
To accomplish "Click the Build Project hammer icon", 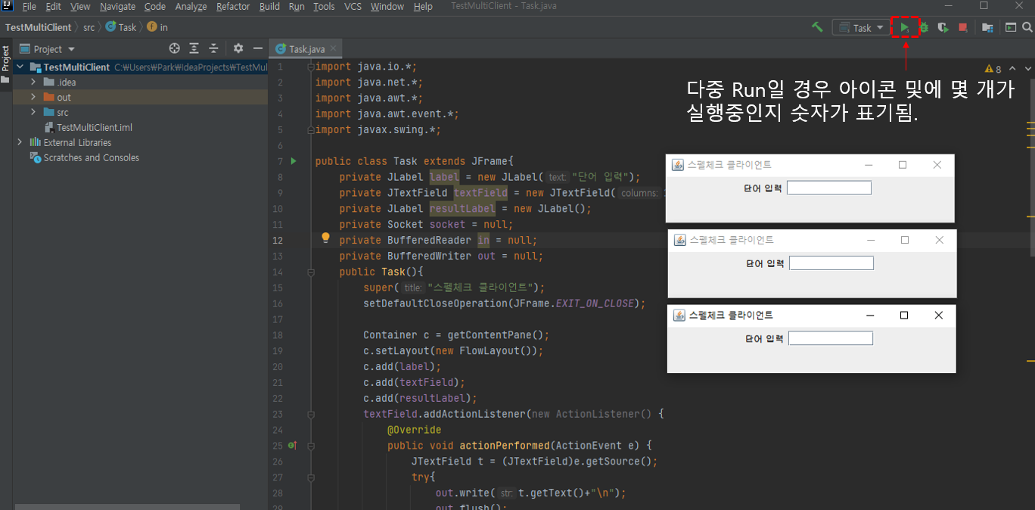I will (817, 27).
